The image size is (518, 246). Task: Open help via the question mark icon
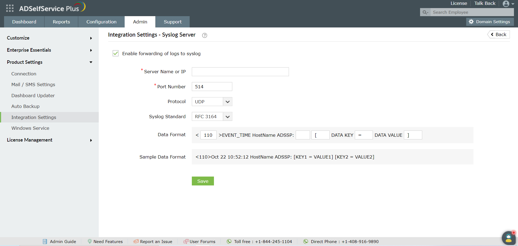point(205,35)
